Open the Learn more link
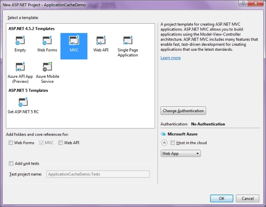The width and height of the screenshot is (266, 207). pyautogui.click(x=171, y=58)
